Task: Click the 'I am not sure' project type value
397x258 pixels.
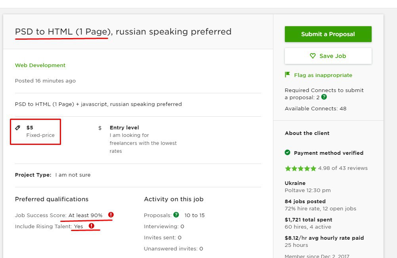Action: coord(73,175)
